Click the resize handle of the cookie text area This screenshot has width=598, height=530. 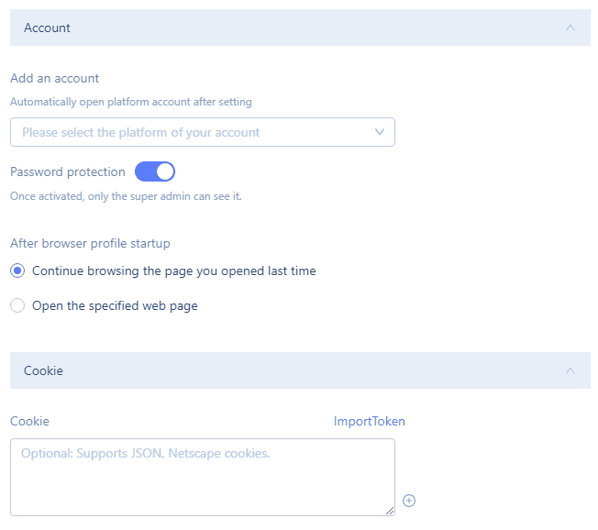point(390,511)
